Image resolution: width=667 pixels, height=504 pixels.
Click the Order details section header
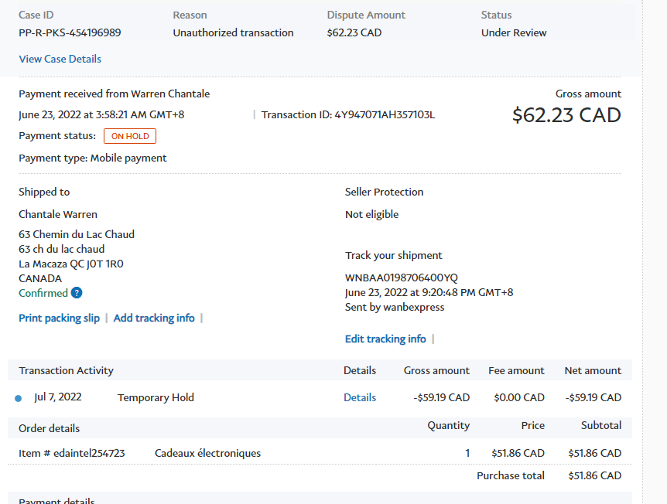50,428
